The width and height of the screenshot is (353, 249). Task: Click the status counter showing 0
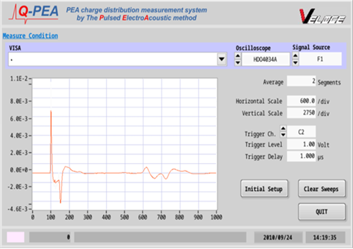point(50,237)
